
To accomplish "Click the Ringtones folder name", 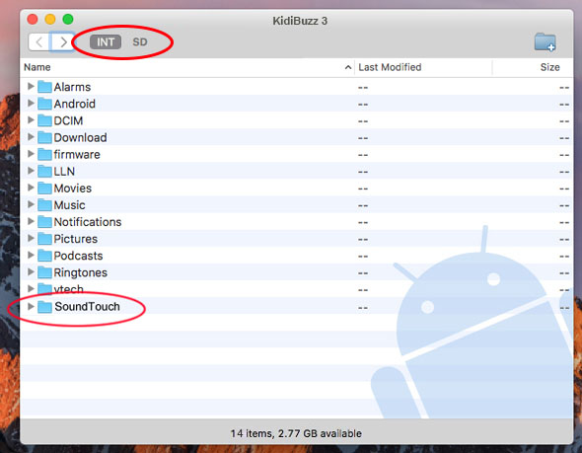I will point(81,272).
